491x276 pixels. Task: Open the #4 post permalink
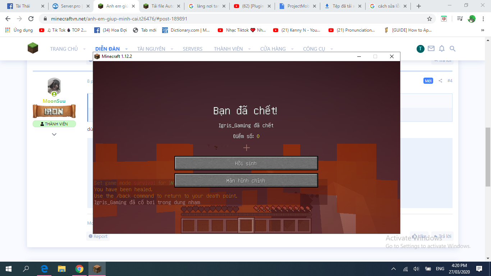[x=450, y=81]
